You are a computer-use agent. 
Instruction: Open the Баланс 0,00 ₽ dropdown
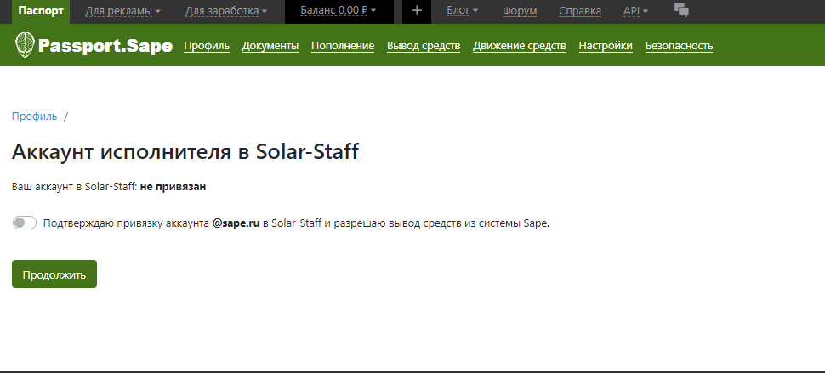(339, 11)
